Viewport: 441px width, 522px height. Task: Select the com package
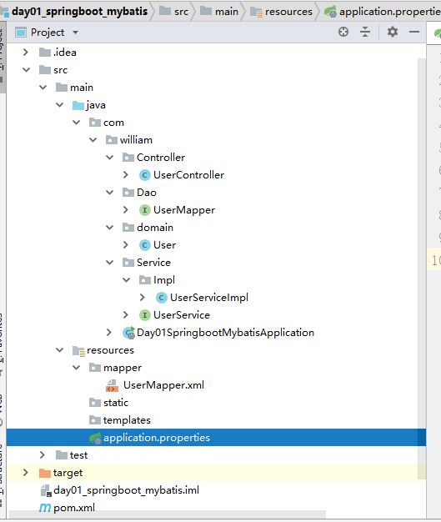[113, 123]
